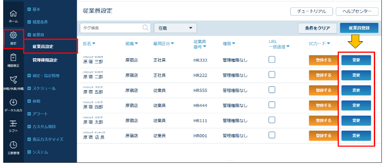
Task: Open データ入出力 download icon
Action: (13, 102)
